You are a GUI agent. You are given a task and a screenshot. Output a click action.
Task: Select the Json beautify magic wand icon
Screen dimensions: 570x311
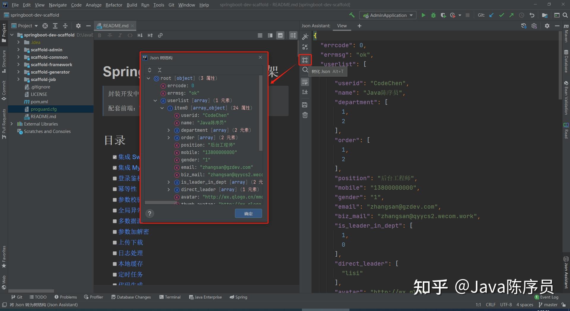(x=305, y=36)
